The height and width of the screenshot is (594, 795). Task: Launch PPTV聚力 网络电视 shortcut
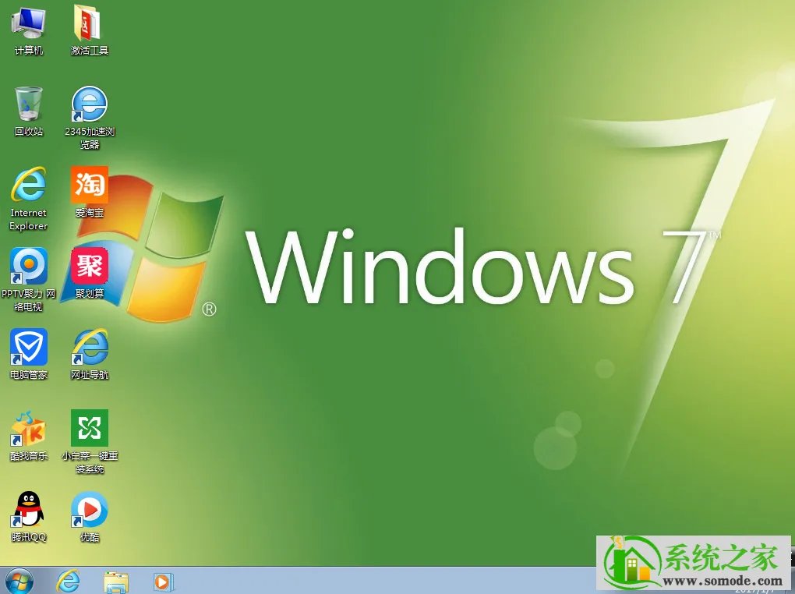29,267
